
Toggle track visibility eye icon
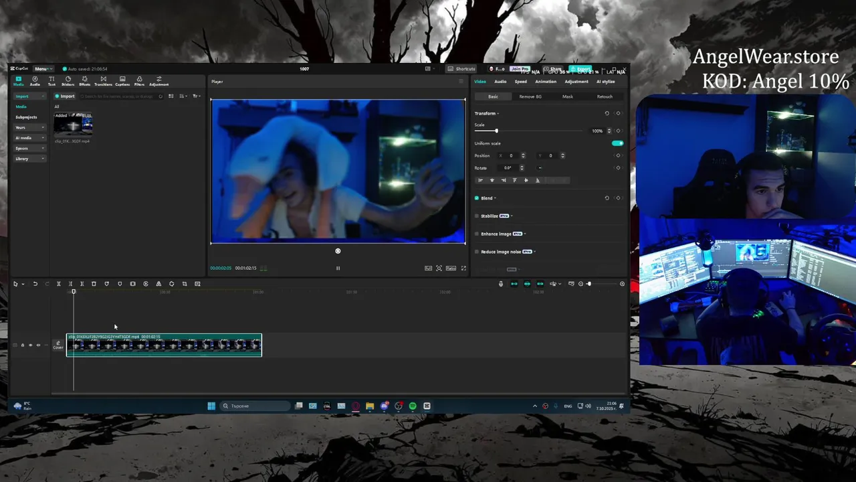point(30,345)
